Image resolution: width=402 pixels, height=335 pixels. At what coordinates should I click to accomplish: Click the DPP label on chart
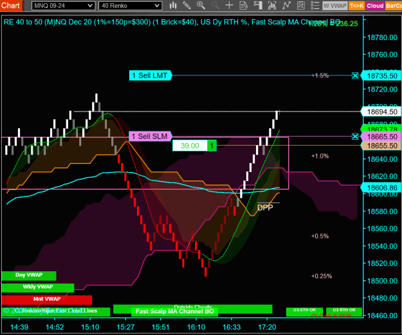(265, 208)
